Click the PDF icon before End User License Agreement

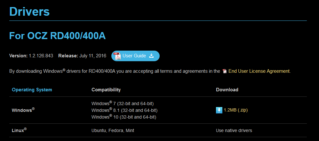(225, 71)
